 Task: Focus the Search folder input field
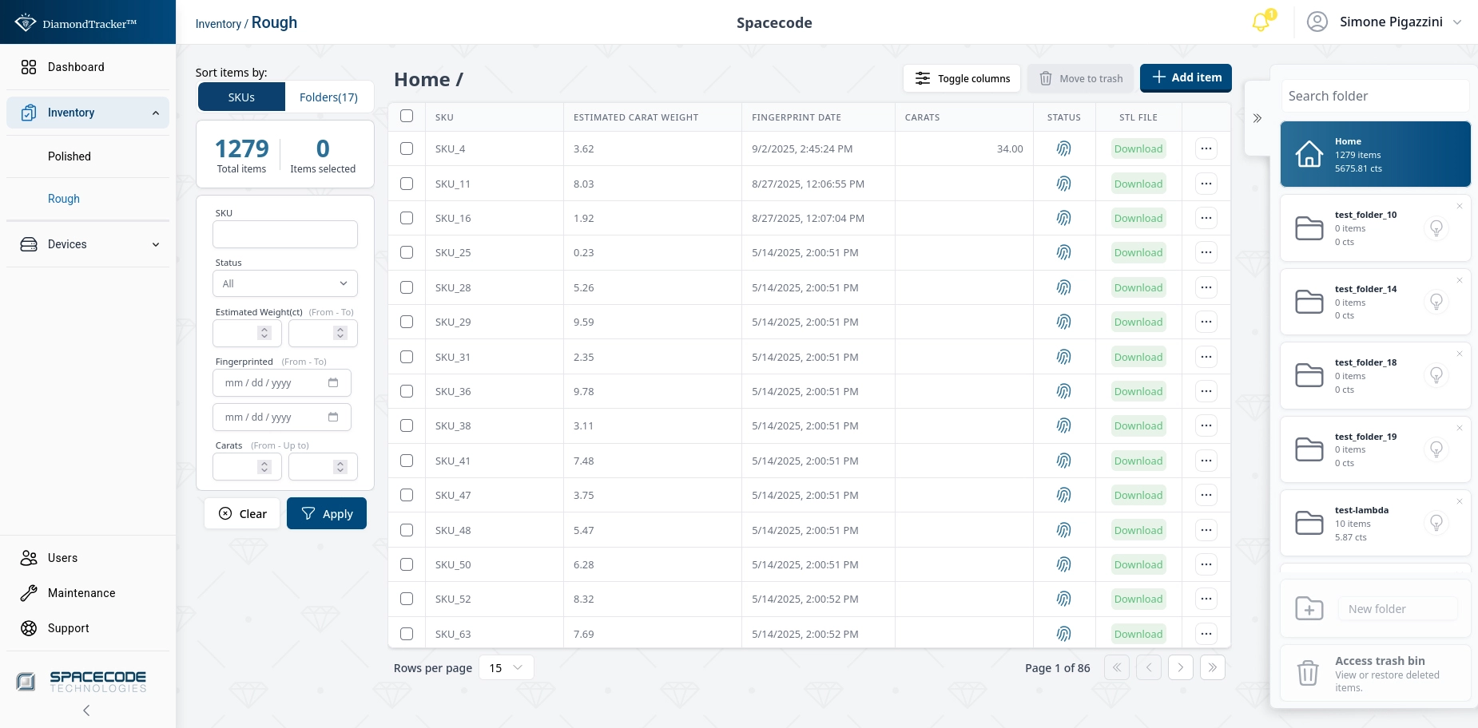[x=1374, y=96]
